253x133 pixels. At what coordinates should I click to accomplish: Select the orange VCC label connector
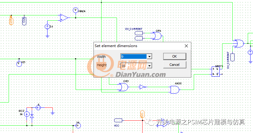pyautogui.click(x=142, y=115)
